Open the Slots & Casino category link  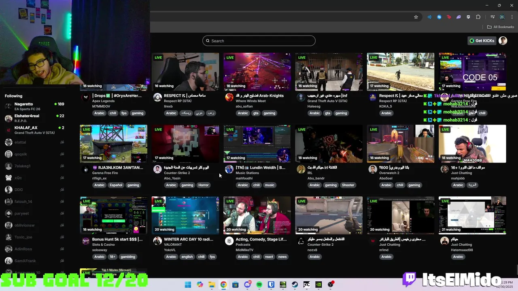[104, 245]
